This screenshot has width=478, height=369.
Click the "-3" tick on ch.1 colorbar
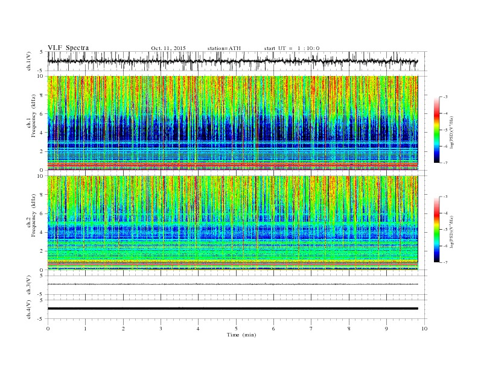click(445, 97)
